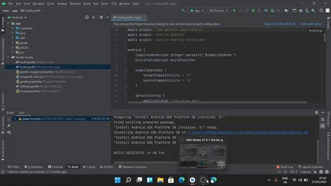331x186 pixels.
Task: Open the No Devices dropdown
Action: (x=218, y=10)
